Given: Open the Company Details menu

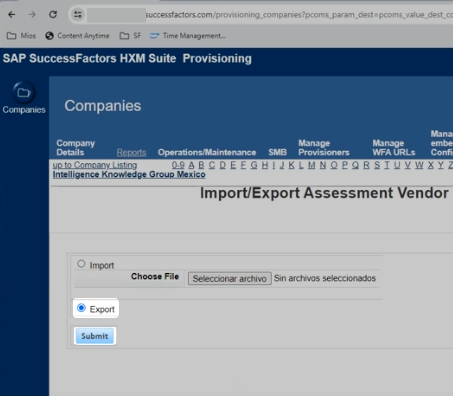Looking at the screenshot, I should (75, 148).
